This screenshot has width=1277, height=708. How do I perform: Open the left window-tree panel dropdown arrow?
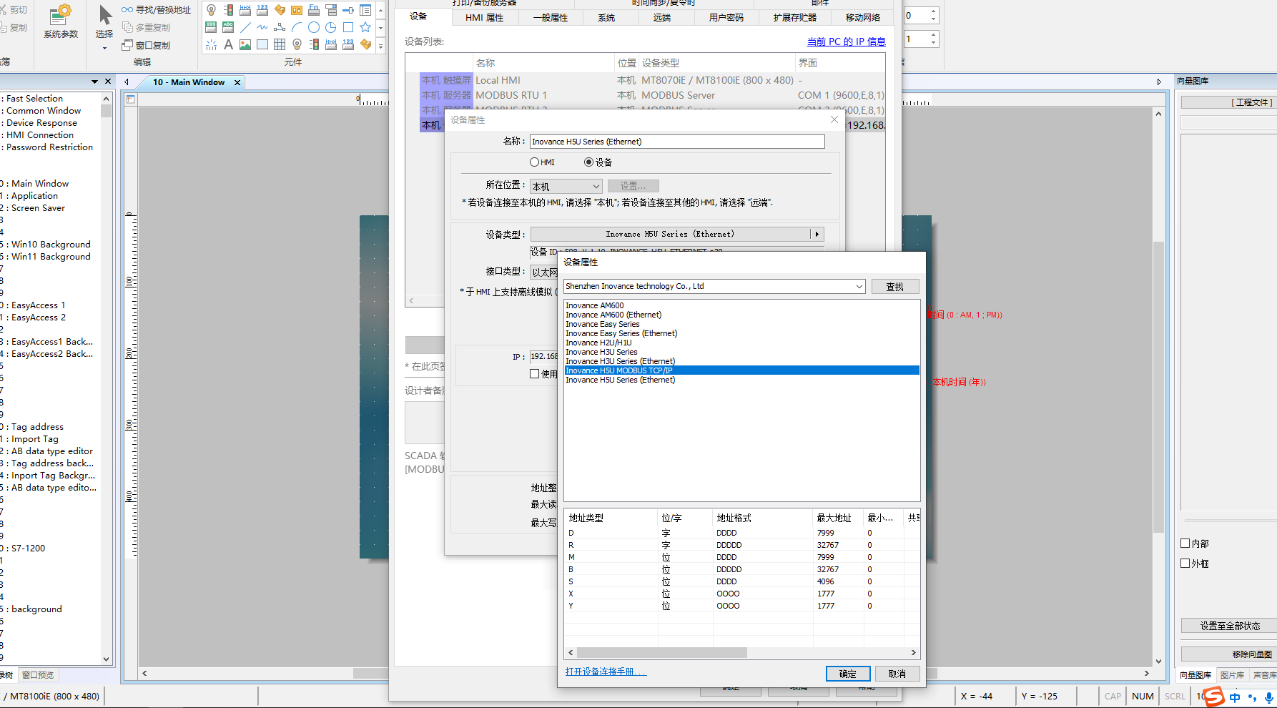click(94, 82)
